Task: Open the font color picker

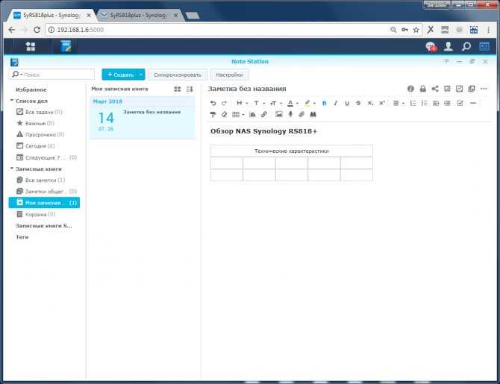Action: click(x=293, y=103)
